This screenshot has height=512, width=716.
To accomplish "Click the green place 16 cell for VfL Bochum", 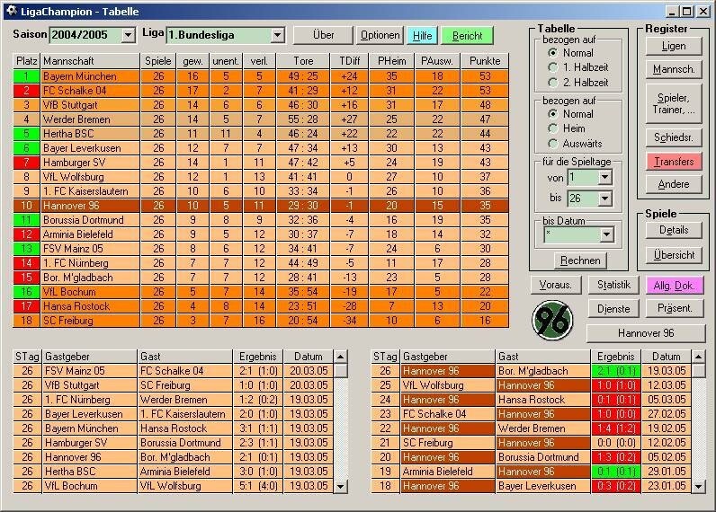I will tap(26, 292).
